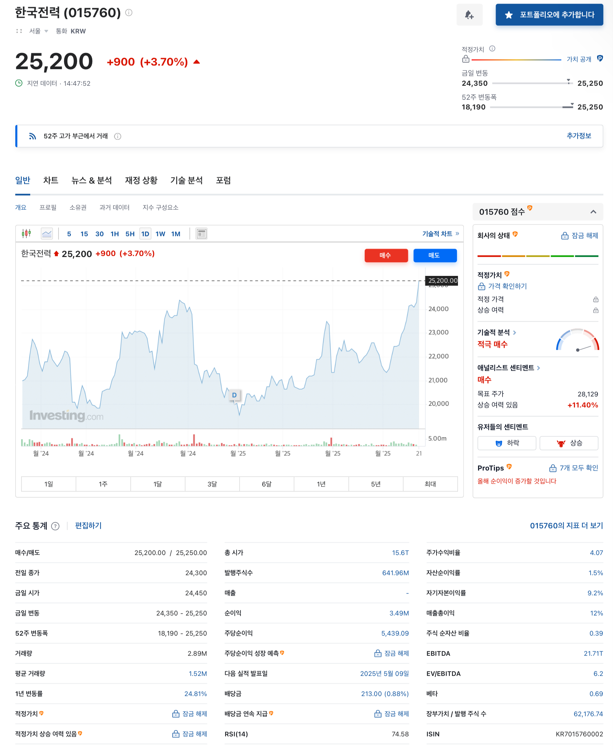The width and height of the screenshot is (613, 752).
Task: Click the 회사의 상태 color health bar
Action: click(x=538, y=256)
